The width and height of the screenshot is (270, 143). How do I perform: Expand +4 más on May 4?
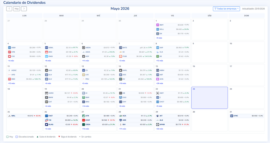point(11,61)
